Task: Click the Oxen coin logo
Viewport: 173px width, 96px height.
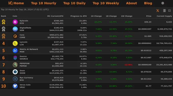Action: point(15,72)
